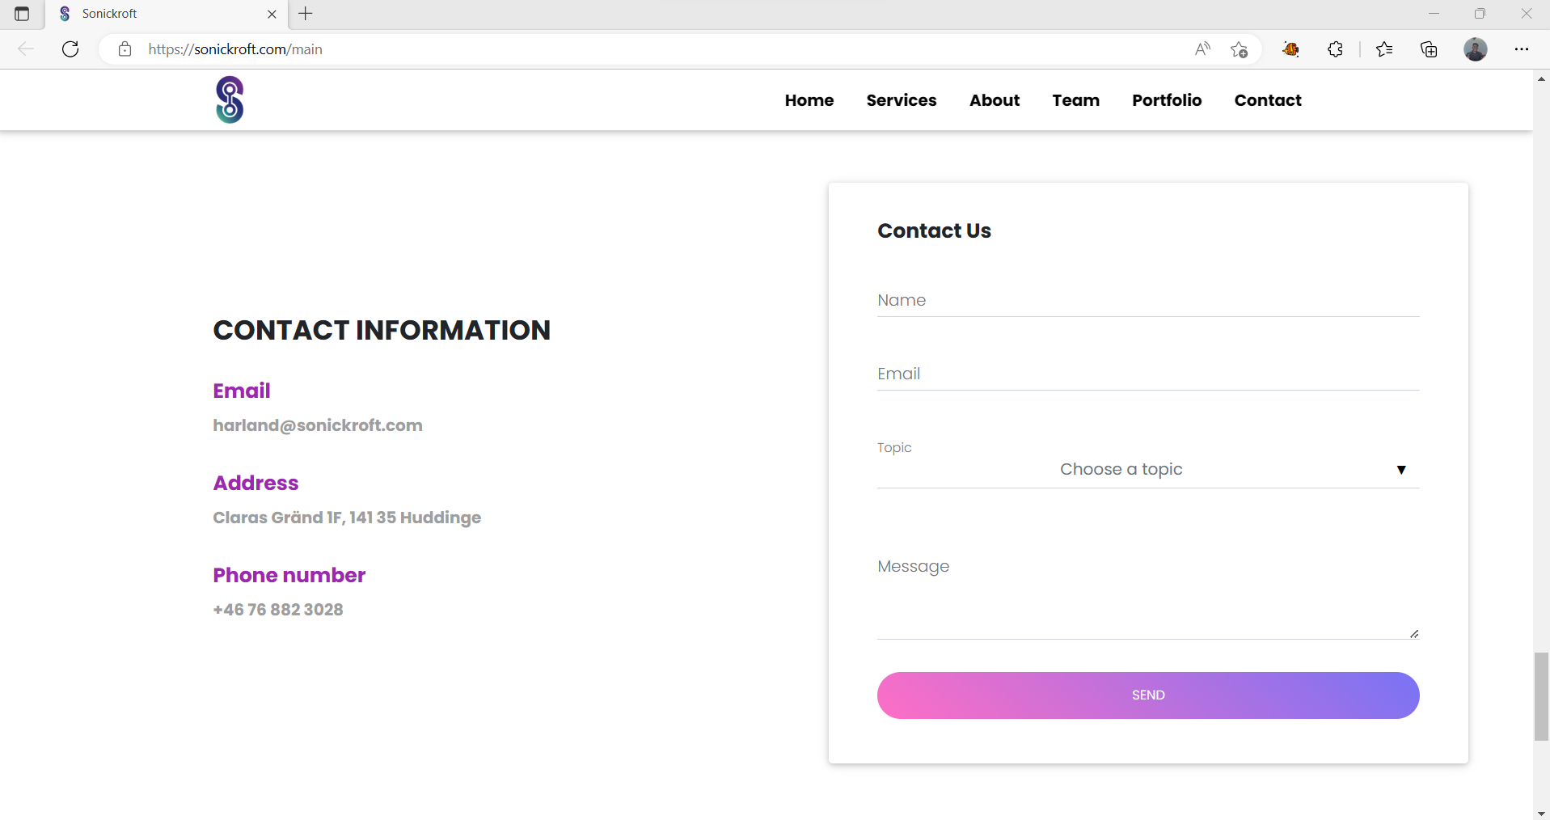Image resolution: width=1550 pixels, height=820 pixels.
Task: Open the tab actions menu icon
Action: pos(22,14)
